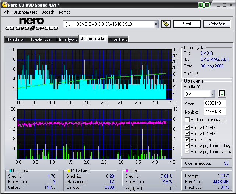Click the disabled Pokaż prędkość zapisu checkbox
Image resolution: width=236 pixels, height=194 pixels.
(x=187, y=151)
